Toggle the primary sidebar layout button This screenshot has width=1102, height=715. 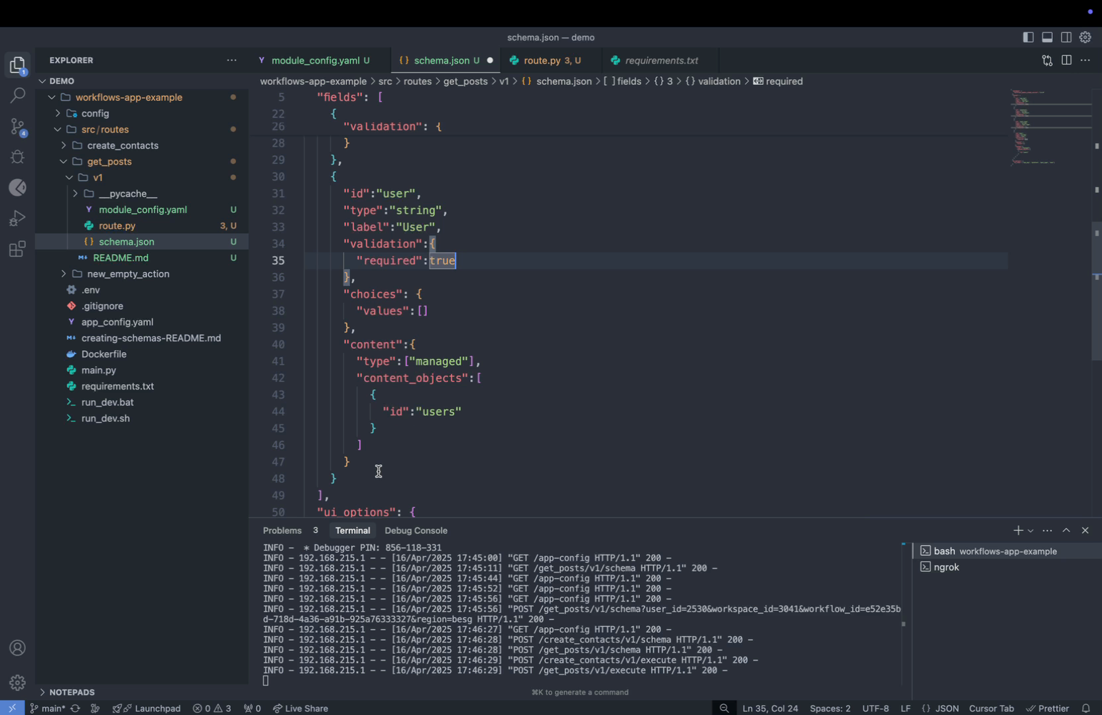click(1028, 38)
